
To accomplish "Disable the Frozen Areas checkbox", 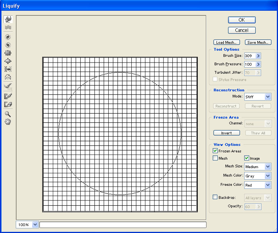I will 215,151.
